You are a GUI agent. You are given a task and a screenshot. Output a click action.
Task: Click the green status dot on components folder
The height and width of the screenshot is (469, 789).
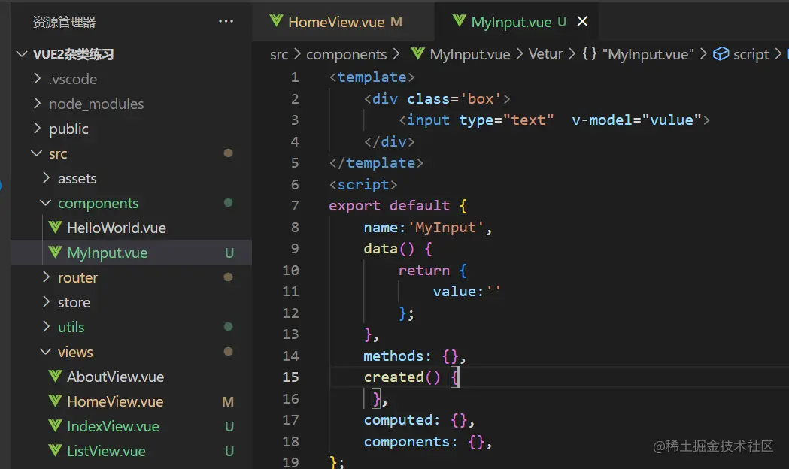coord(228,203)
